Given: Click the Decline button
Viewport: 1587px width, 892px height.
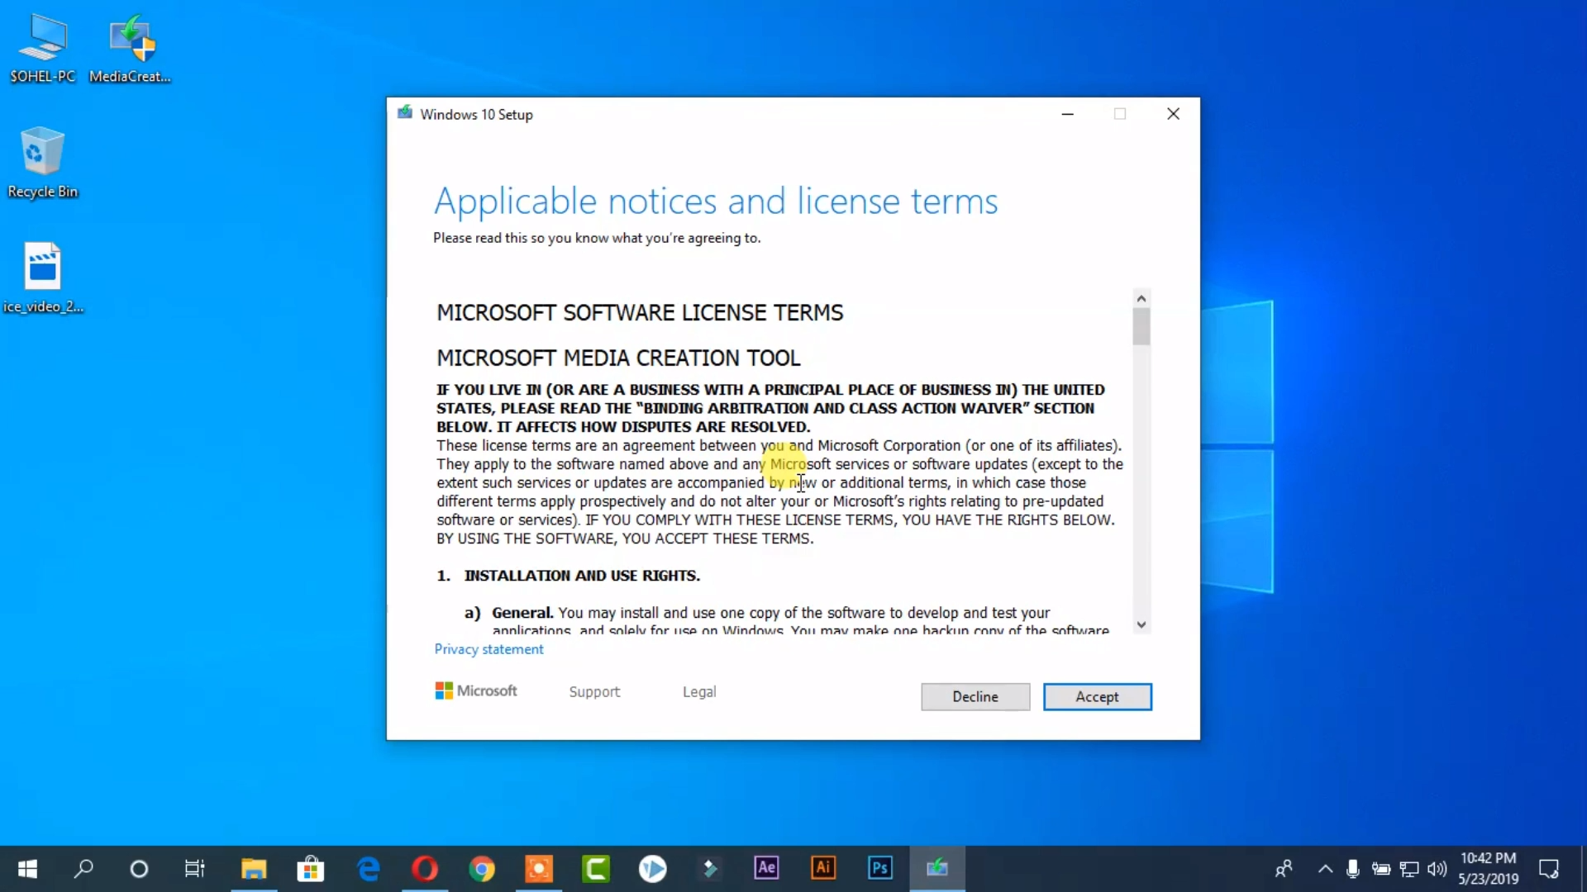Looking at the screenshot, I should [975, 696].
